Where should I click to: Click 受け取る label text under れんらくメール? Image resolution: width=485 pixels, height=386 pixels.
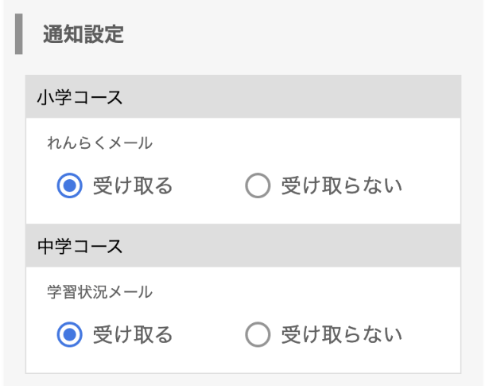133,186
